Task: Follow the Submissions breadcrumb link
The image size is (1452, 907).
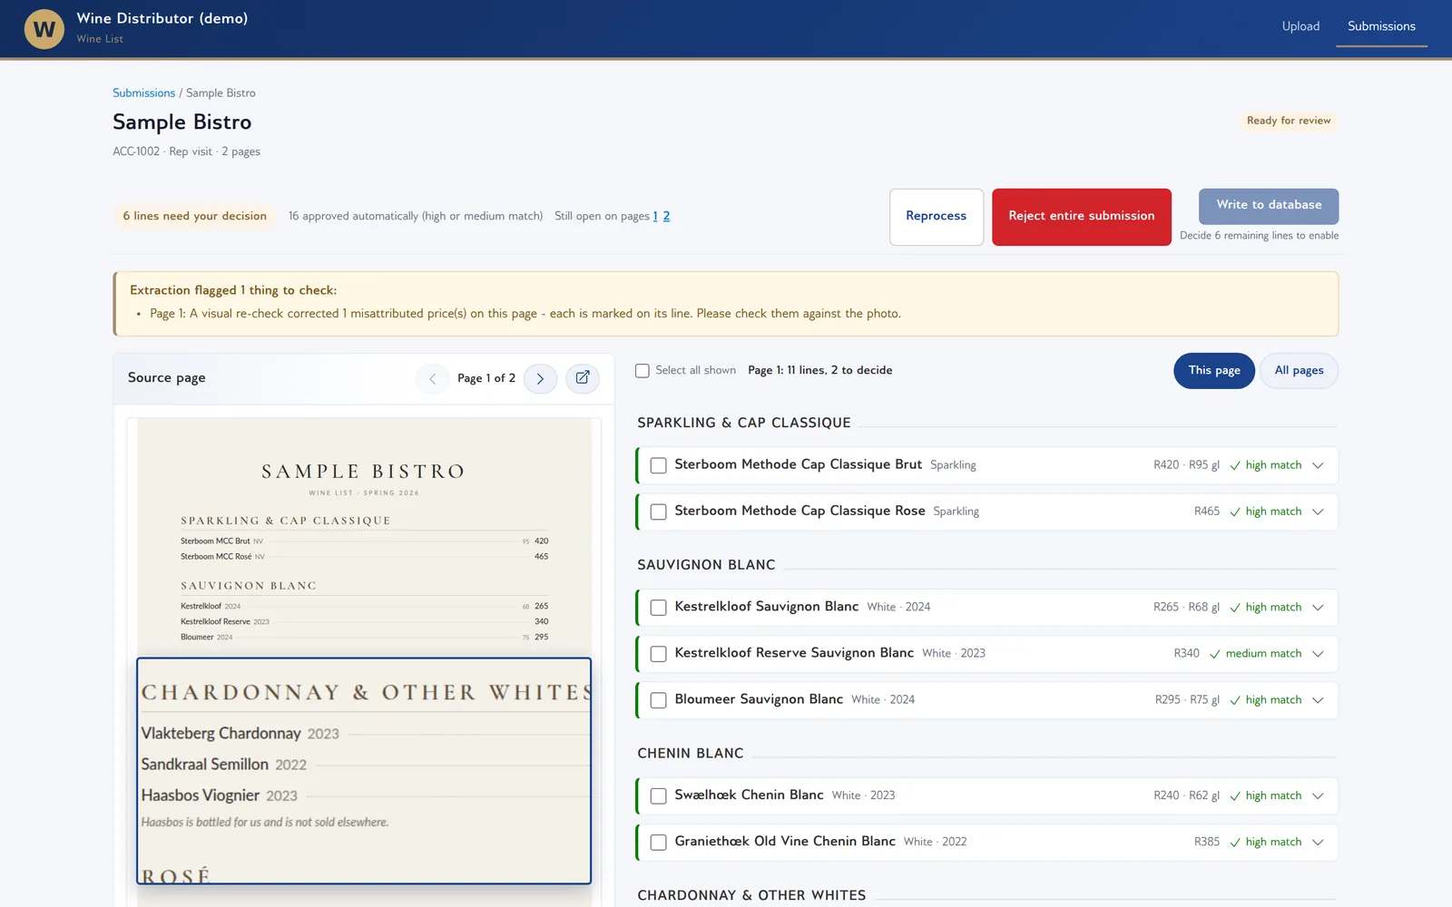Action: pyautogui.click(x=143, y=93)
